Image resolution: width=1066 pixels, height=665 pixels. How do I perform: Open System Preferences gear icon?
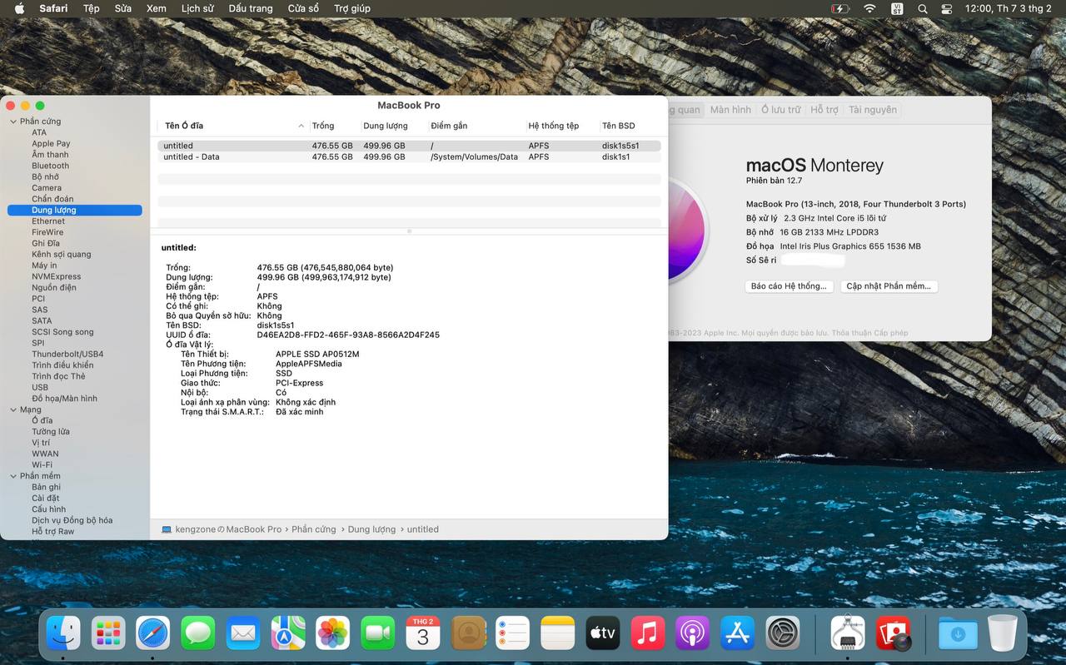(x=783, y=633)
